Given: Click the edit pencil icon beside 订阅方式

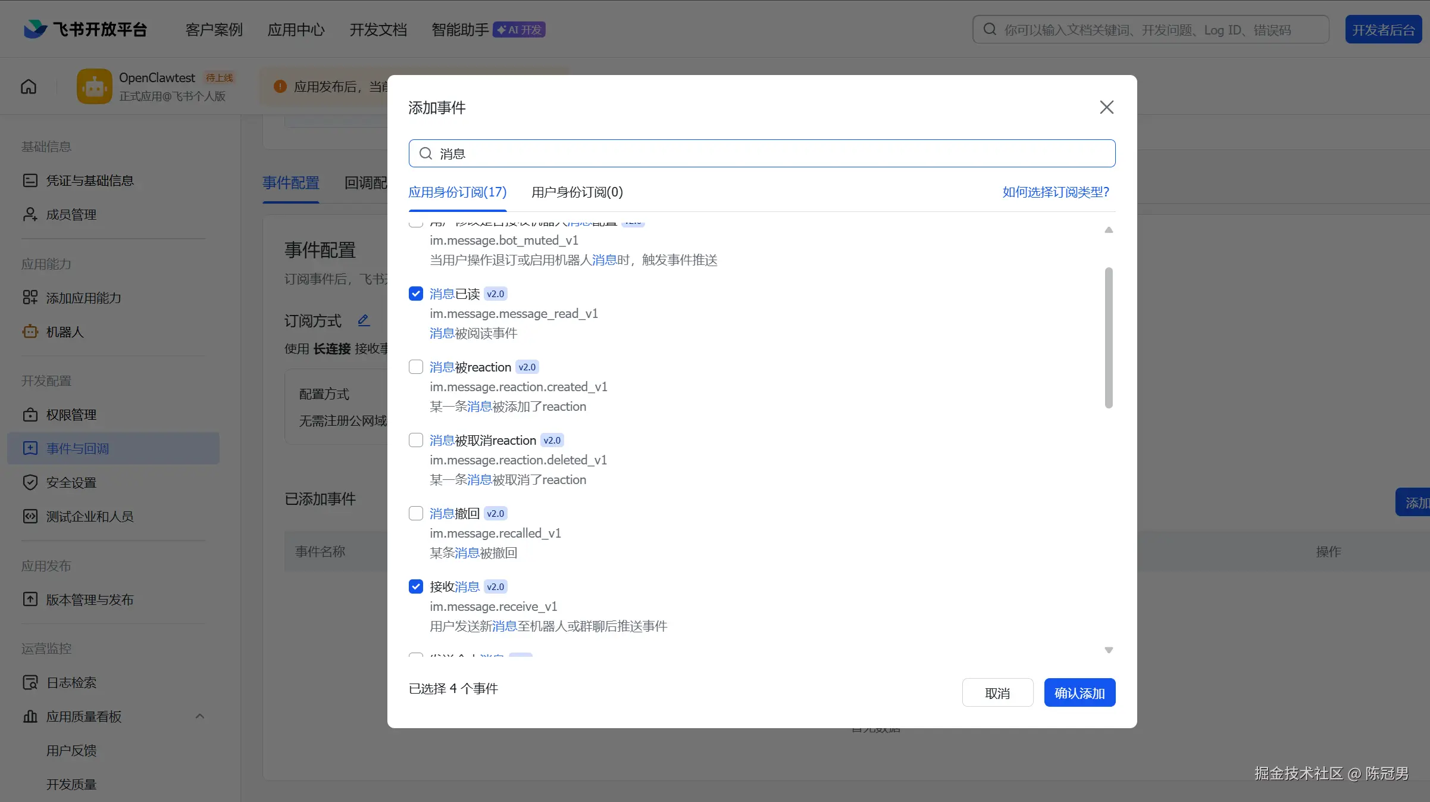Looking at the screenshot, I should tap(364, 320).
